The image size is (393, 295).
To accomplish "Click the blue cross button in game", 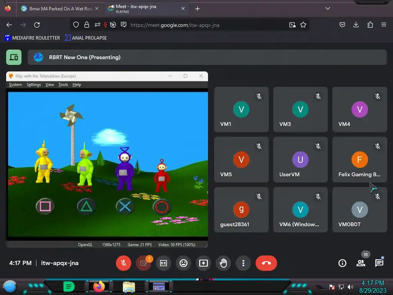I will (x=125, y=206).
